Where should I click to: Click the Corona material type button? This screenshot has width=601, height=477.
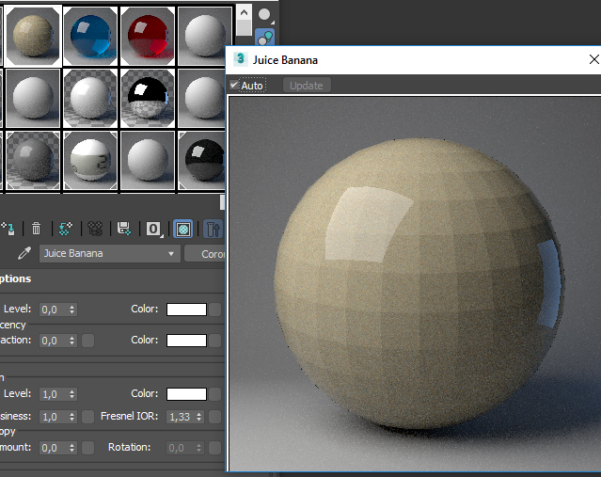[x=206, y=254]
